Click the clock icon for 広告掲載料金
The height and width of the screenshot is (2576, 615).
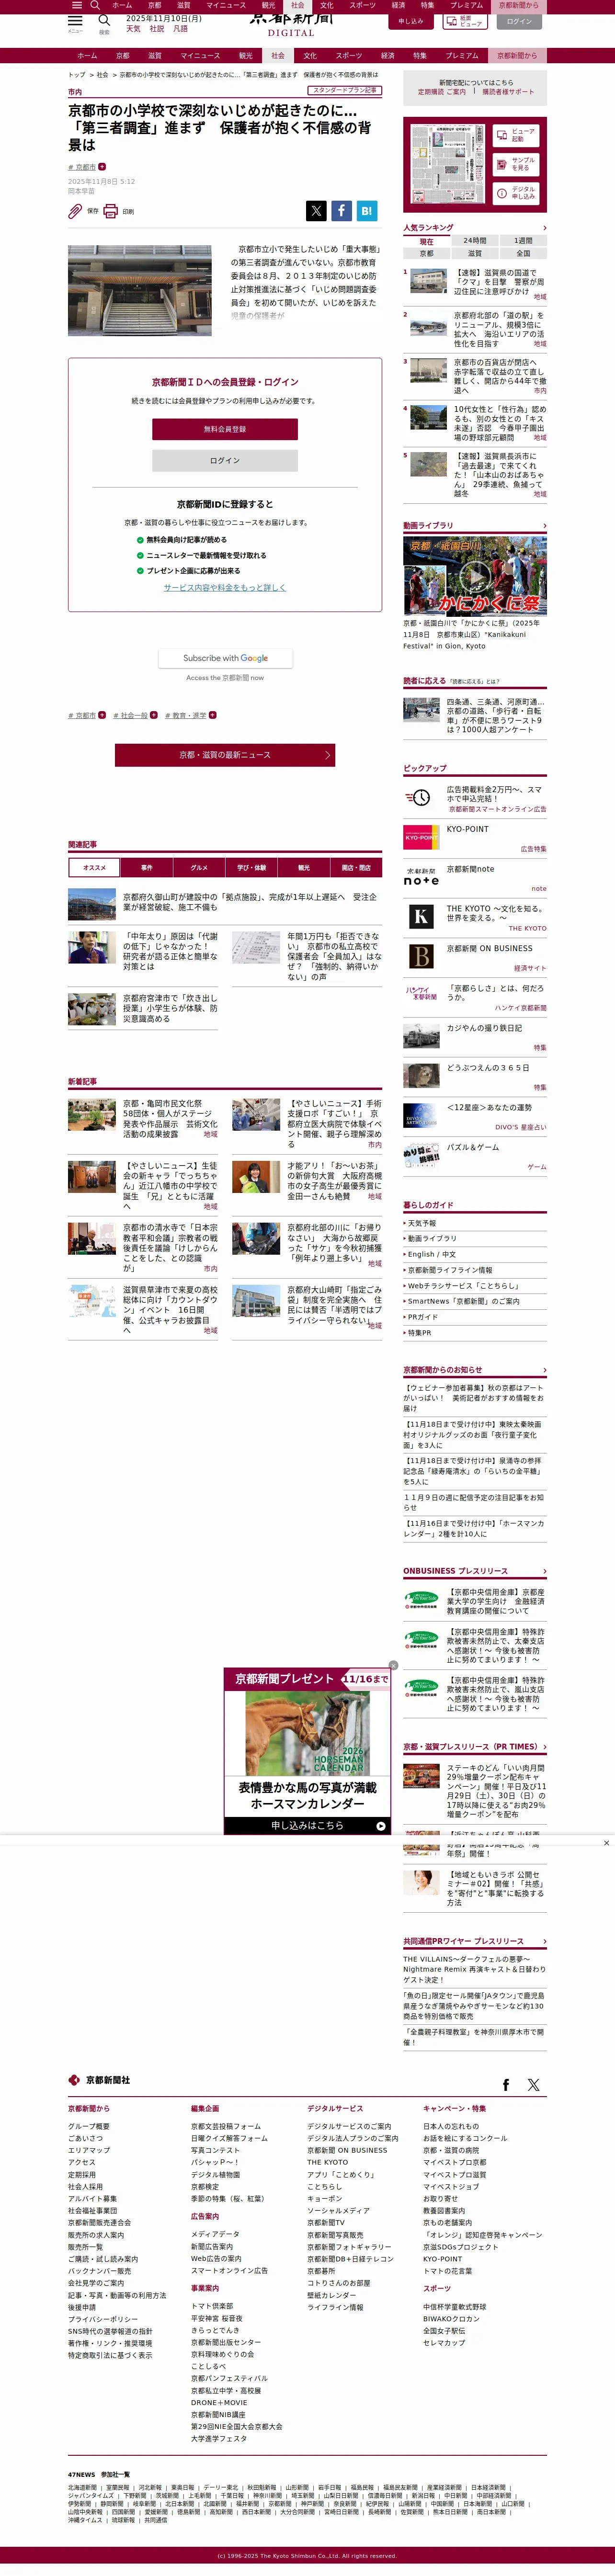click(421, 797)
